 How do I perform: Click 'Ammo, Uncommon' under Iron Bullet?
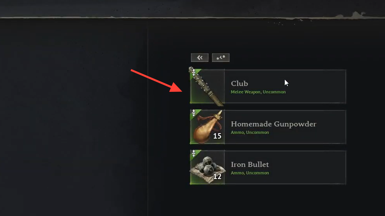(x=250, y=173)
